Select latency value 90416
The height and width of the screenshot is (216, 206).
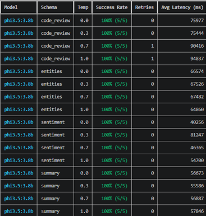point(197,46)
